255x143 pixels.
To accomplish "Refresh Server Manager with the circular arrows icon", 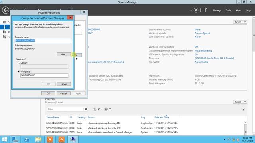I will [196, 10].
